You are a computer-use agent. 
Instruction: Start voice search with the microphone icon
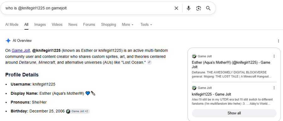point(189,8)
